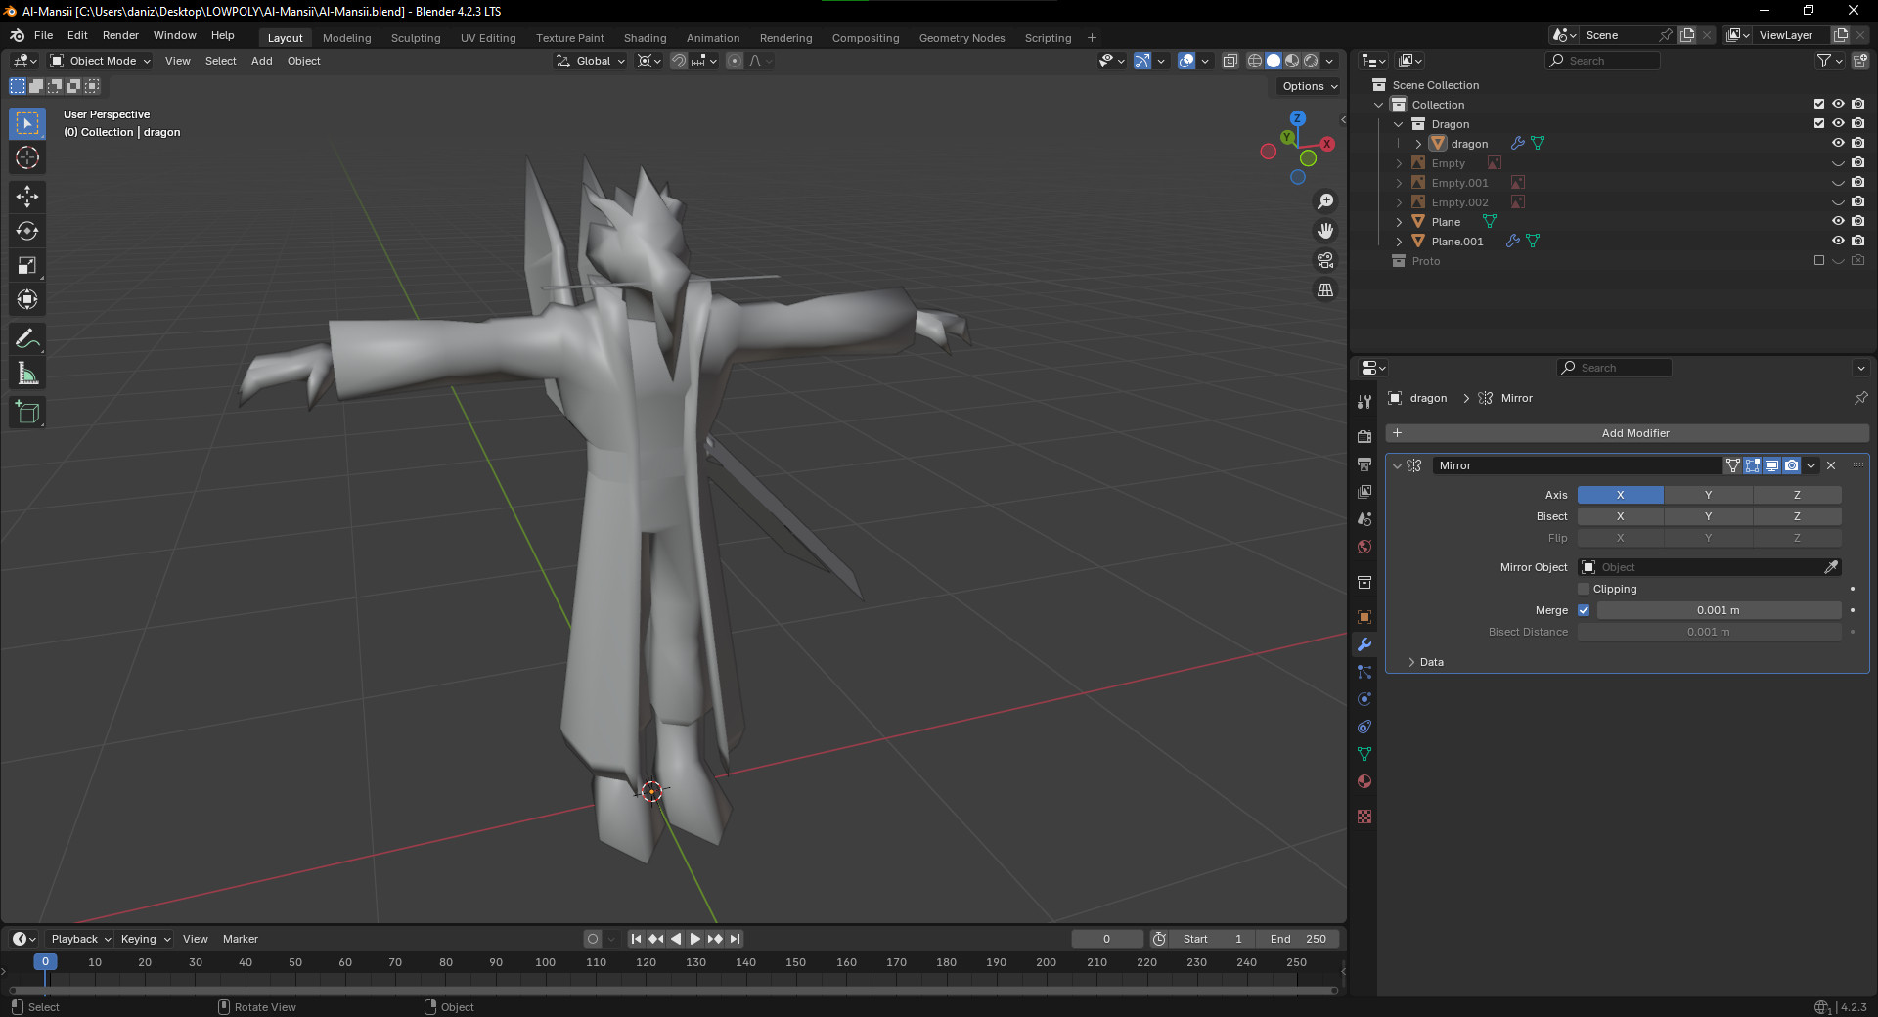
Task: Toggle Mirror Axis Z
Action: tap(1797, 495)
